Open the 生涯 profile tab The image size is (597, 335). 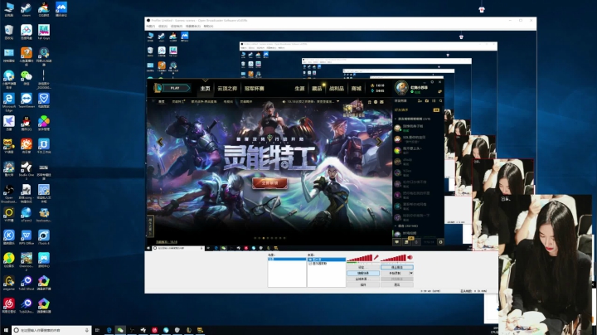pos(299,89)
